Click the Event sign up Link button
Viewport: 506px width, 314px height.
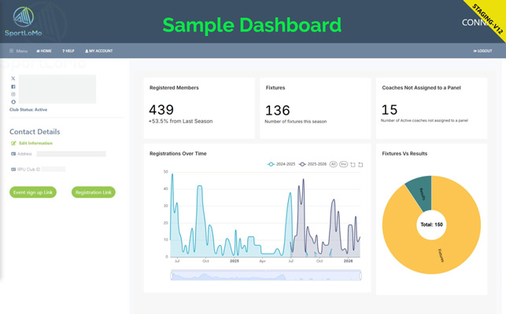point(33,192)
